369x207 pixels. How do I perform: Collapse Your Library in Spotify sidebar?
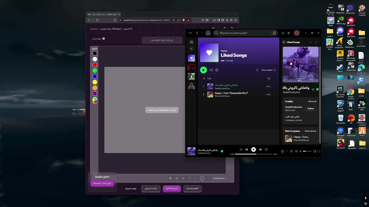tap(191, 42)
